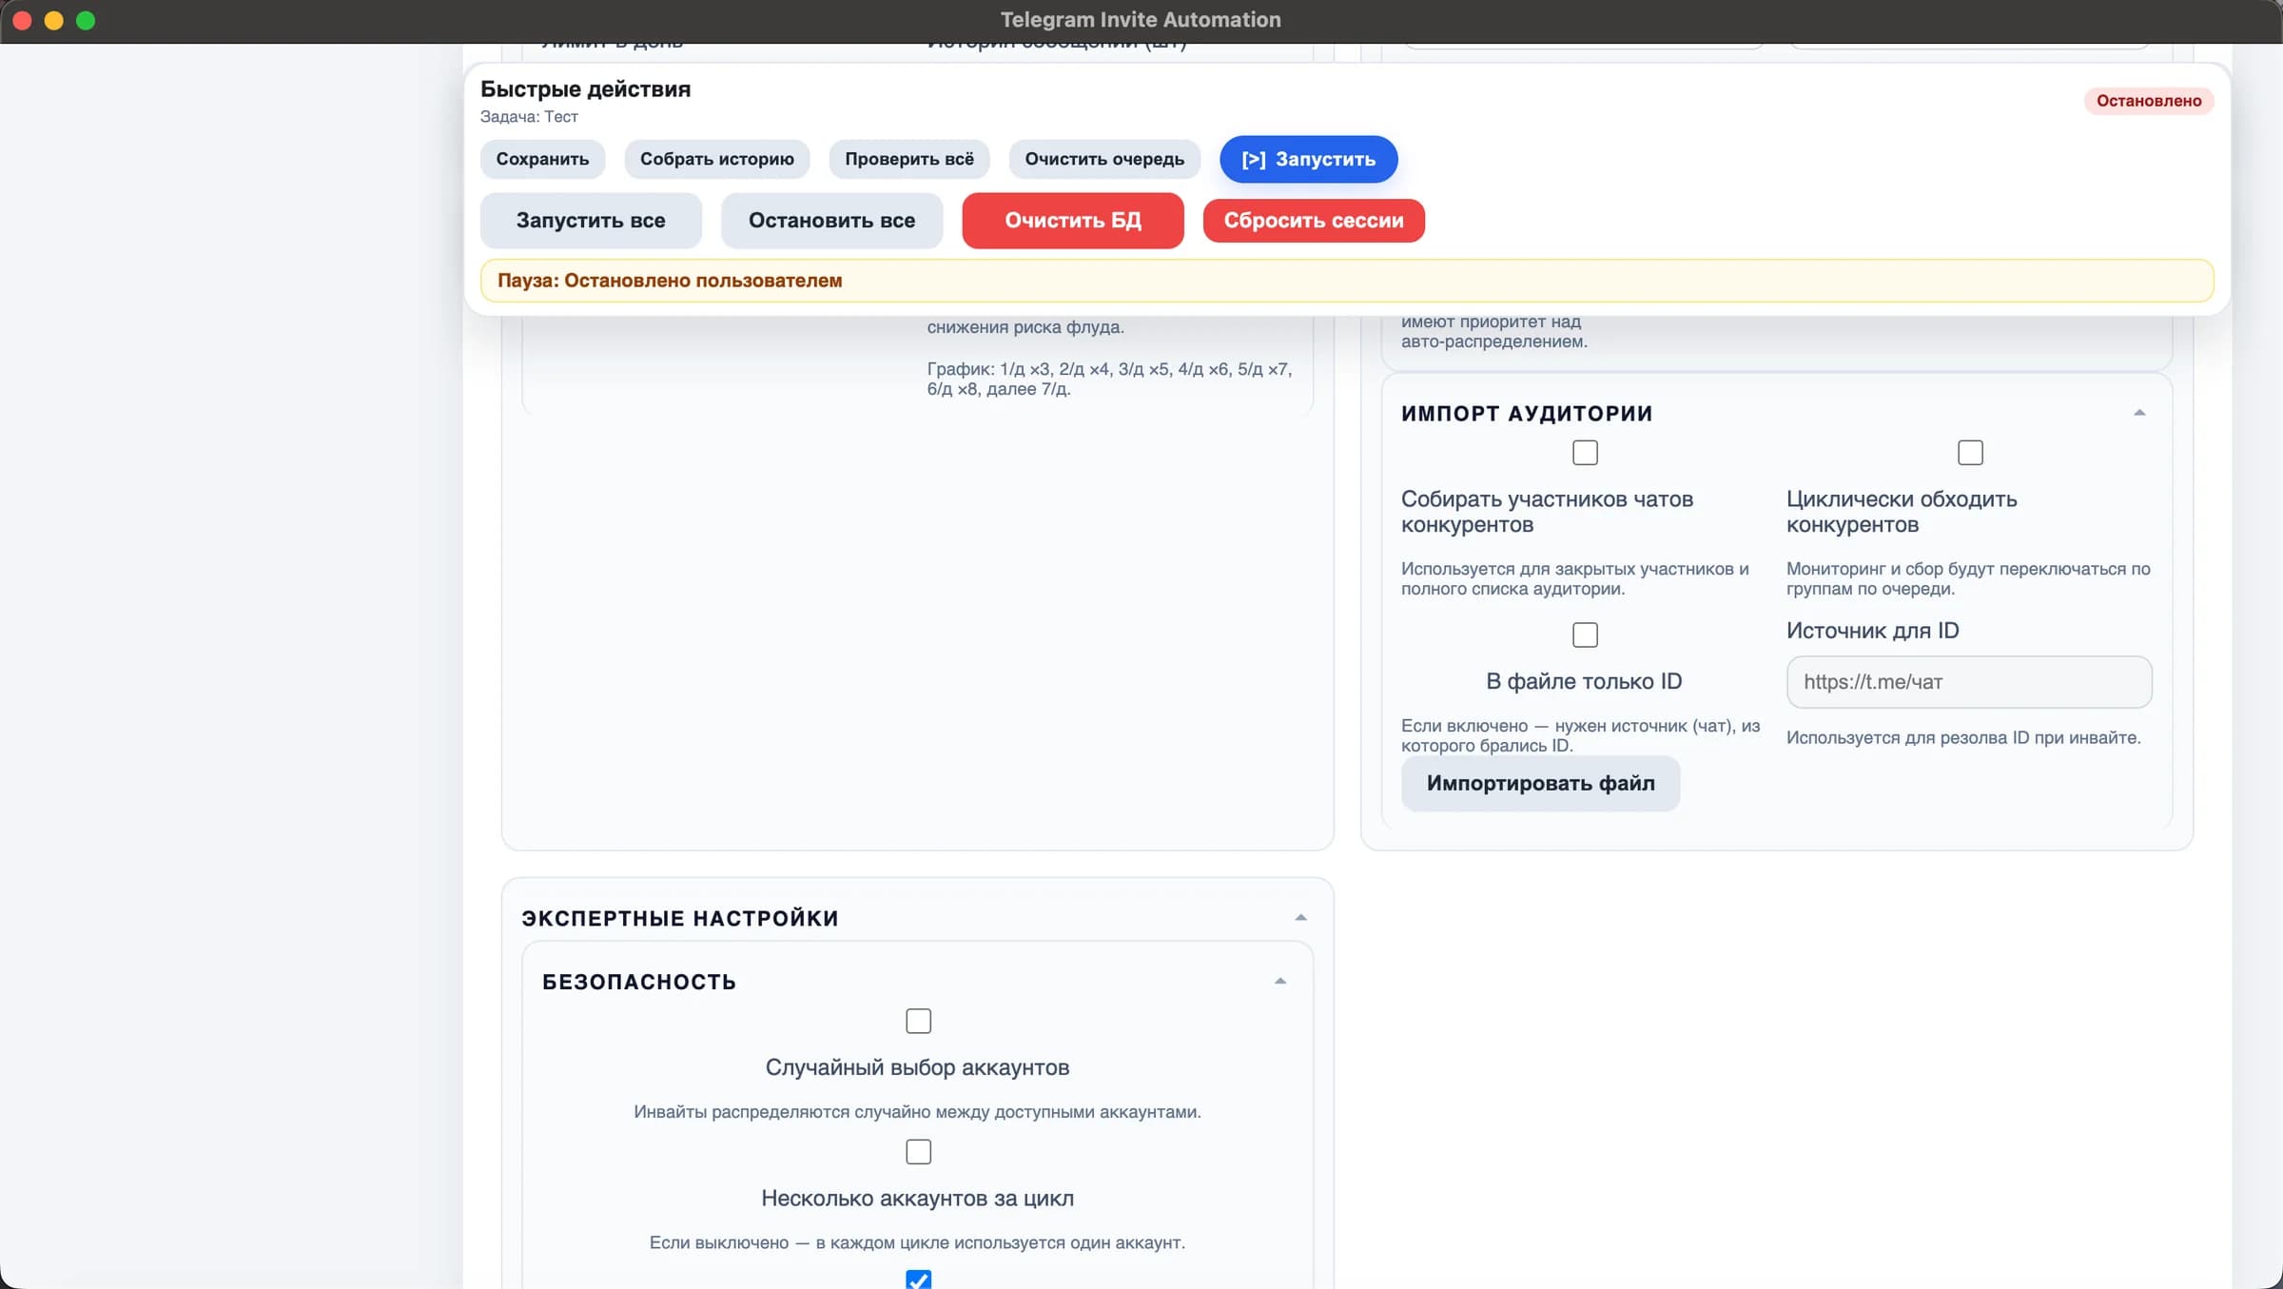Click Запустить все button

click(591, 221)
